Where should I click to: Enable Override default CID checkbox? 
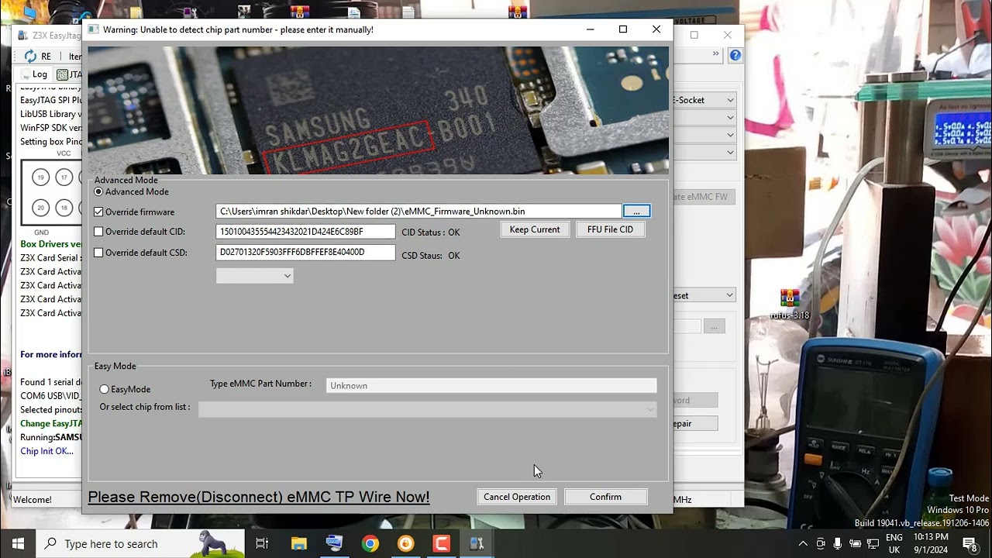[x=98, y=232]
